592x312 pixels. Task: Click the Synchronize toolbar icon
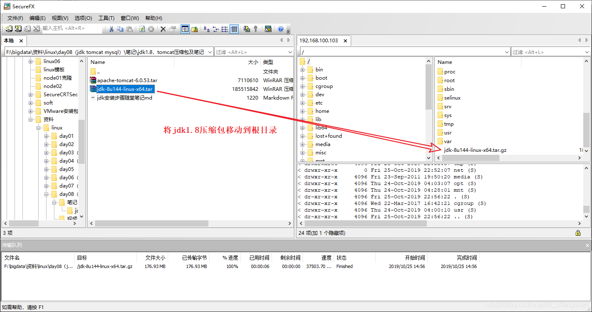(247, 29)
